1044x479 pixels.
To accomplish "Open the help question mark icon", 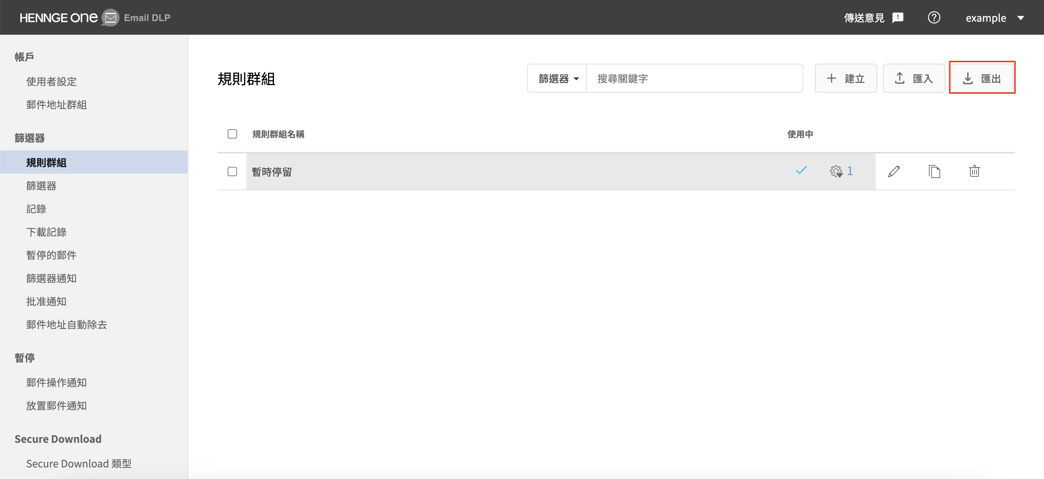I will 934,17.
